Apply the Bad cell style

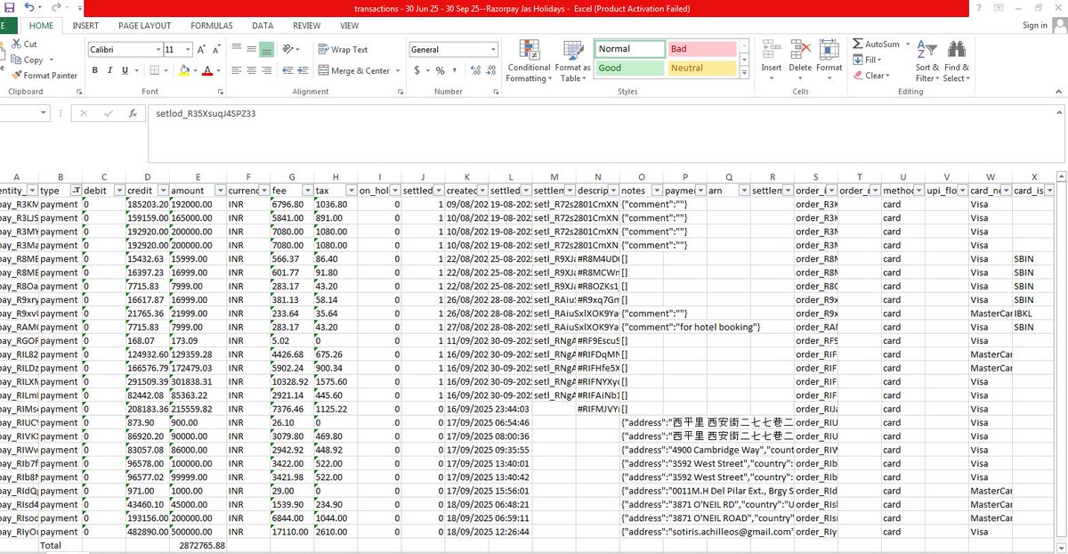[x=701, y=49]
